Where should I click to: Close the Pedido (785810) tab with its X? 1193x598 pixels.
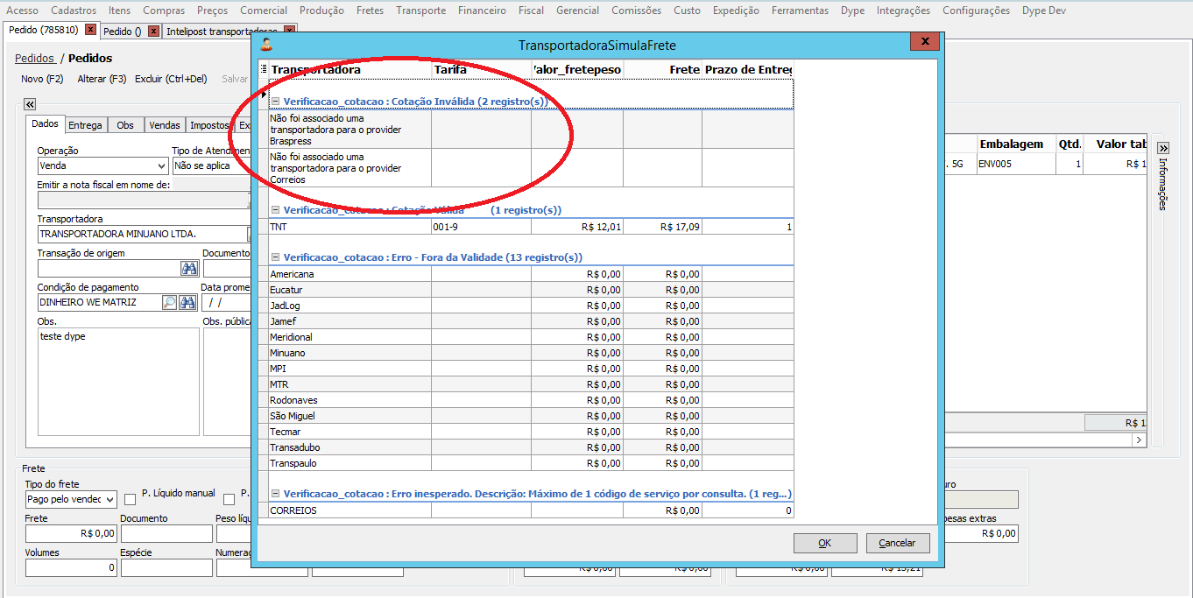click(90, 30)
